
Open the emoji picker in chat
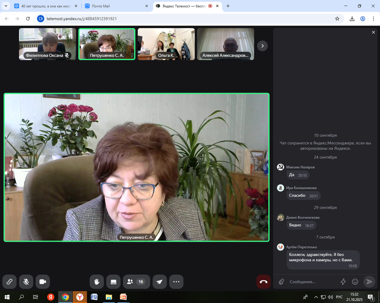pos(355,282)
